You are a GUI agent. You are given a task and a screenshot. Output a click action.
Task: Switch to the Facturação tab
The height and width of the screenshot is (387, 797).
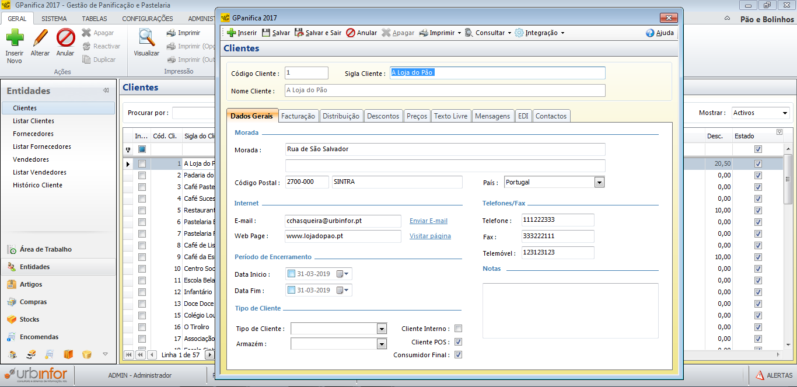[298, 116]
